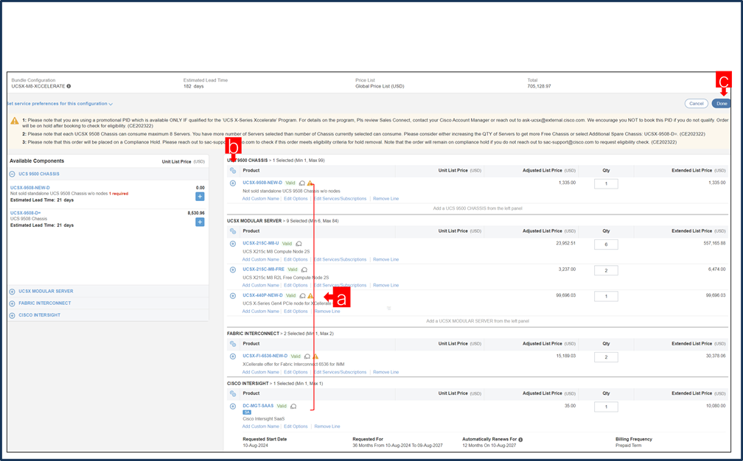The height and width of the screenshot is (461, 743).
Task: Click Edit Services/Subscriptions for UCSX-FI-6536-NEW-D
Action: 341,372
